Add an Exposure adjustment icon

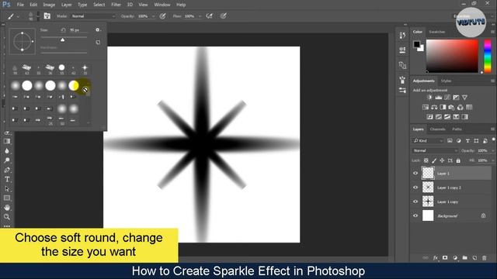456,98
